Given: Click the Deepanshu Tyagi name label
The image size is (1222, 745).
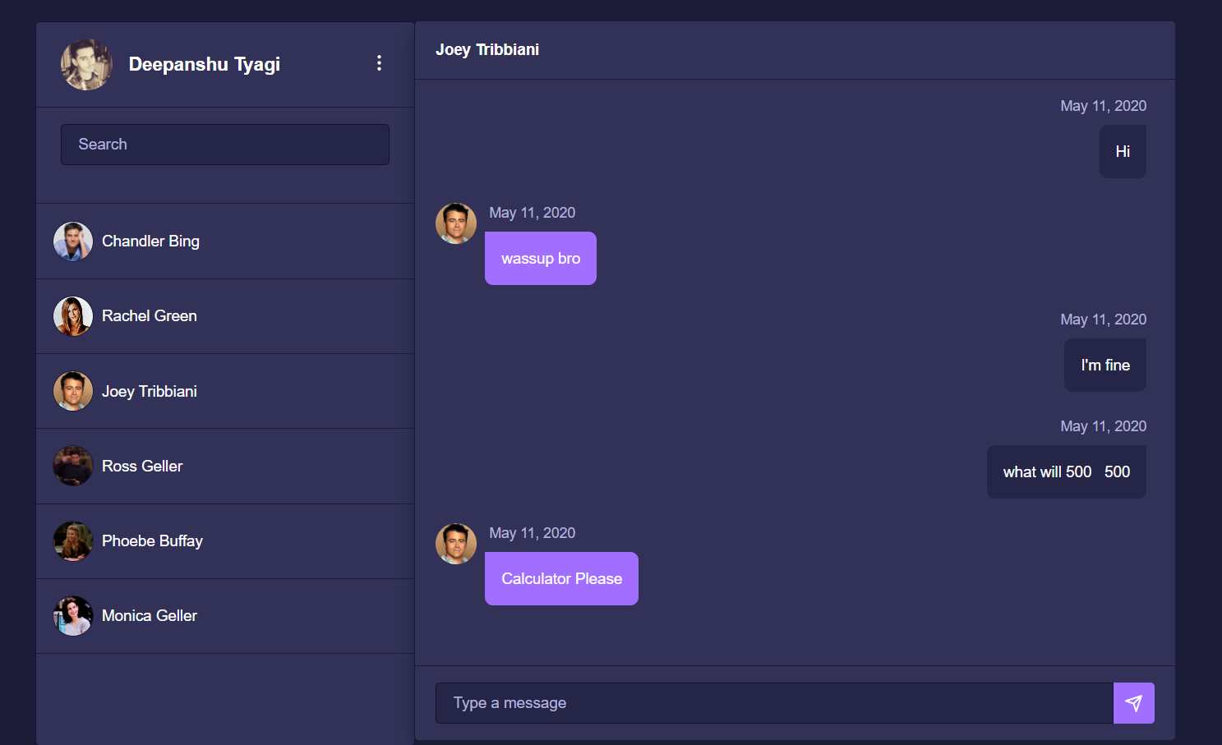Looking at the screenshot, I should 204,64.
